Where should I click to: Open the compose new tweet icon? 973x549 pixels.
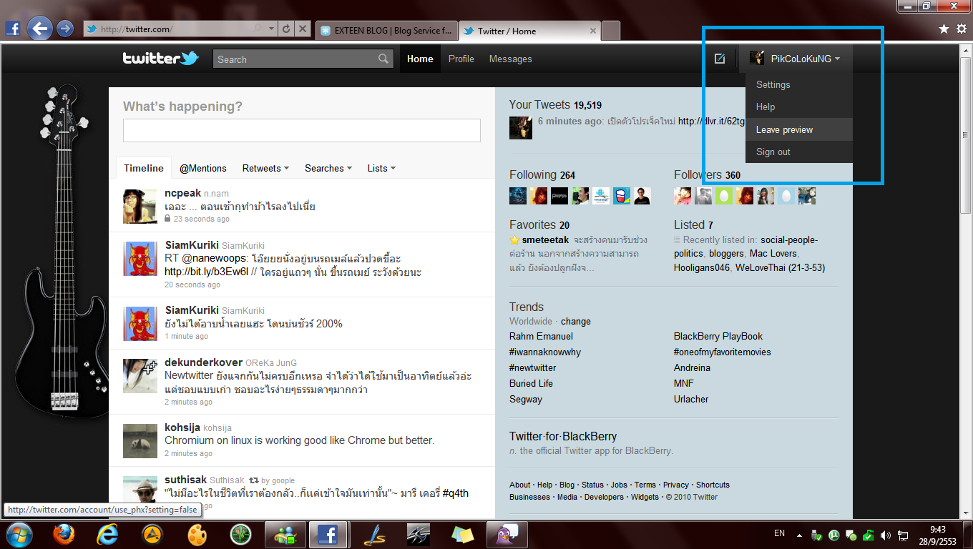coord(720,59)
